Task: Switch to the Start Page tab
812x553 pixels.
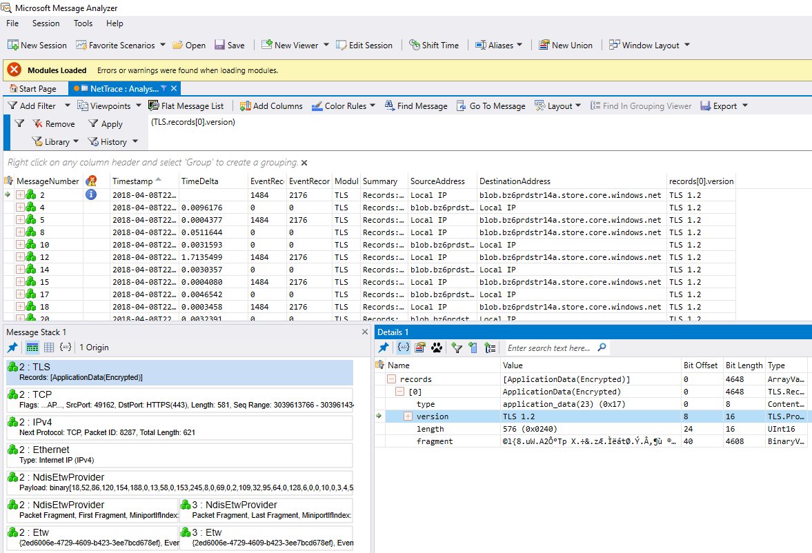Action: [33, 88]
